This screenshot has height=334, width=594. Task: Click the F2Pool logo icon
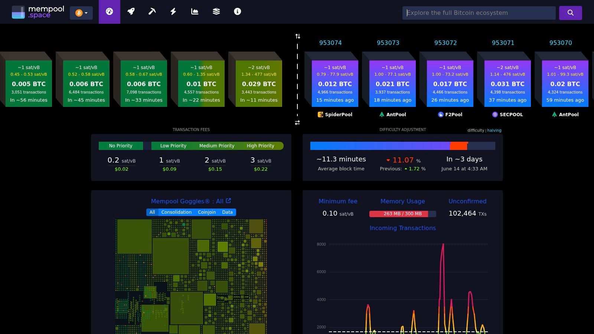point(441,115)
